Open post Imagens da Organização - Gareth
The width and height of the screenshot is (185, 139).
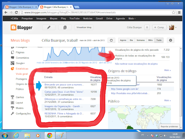pyautogui.click(x=64, y=106)
